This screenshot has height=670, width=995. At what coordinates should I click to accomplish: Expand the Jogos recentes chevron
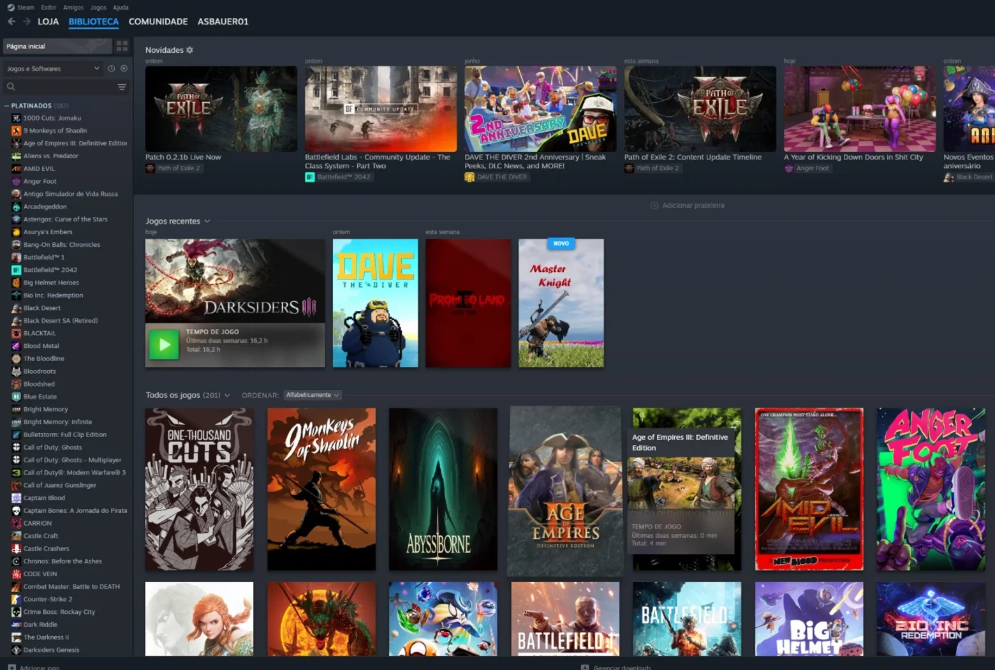207,221
